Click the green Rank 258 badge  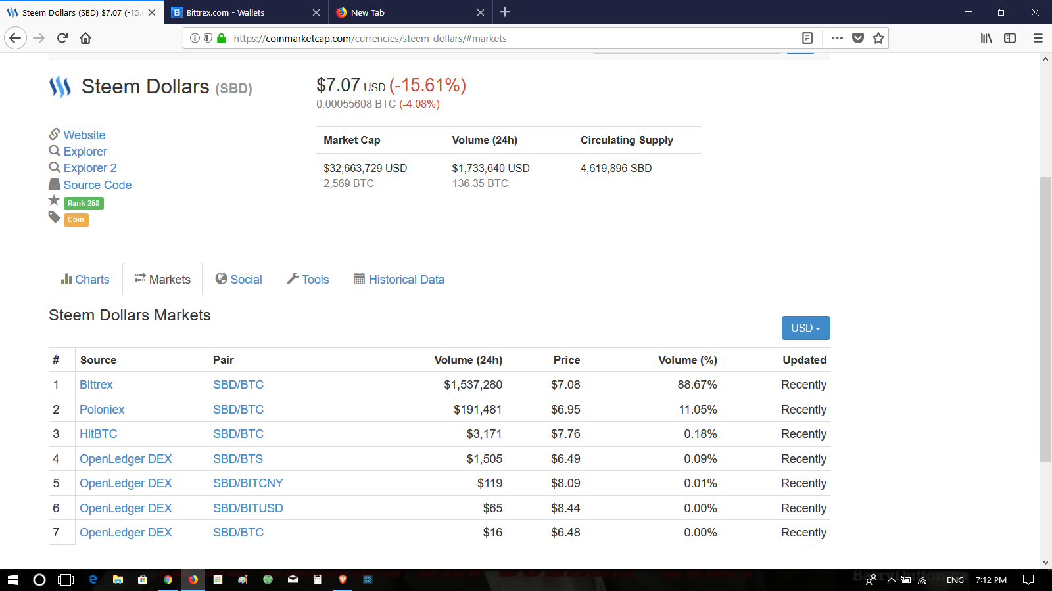point(84,203)
